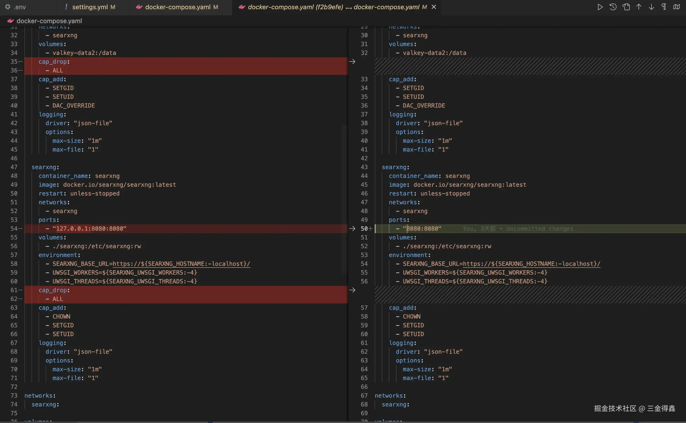The image size is (686, 423).
Task: Open SEARXNG_BASE_URL link in right pane
Action: tap(531, 264)
